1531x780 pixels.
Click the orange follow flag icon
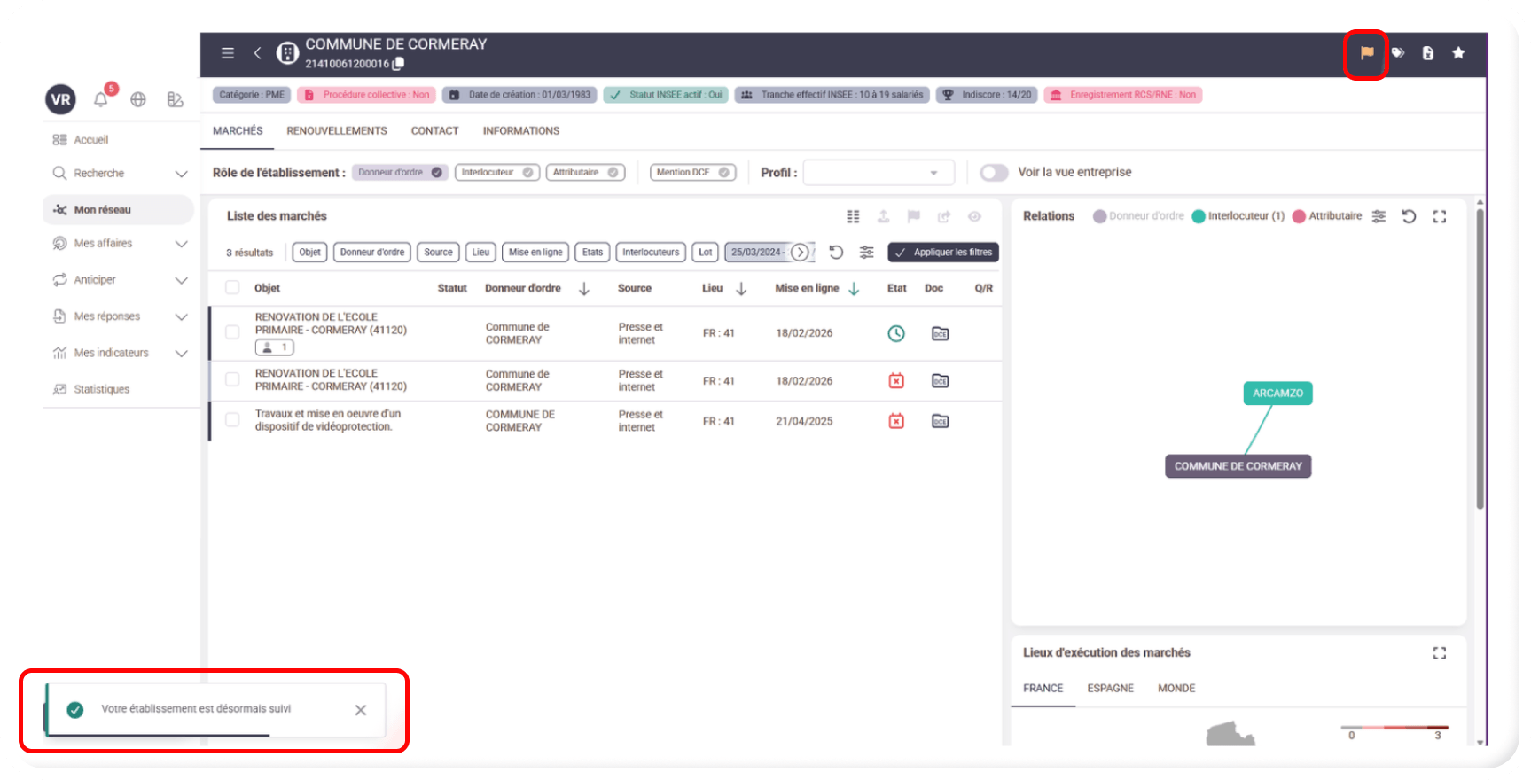[x=1366, y=53]
